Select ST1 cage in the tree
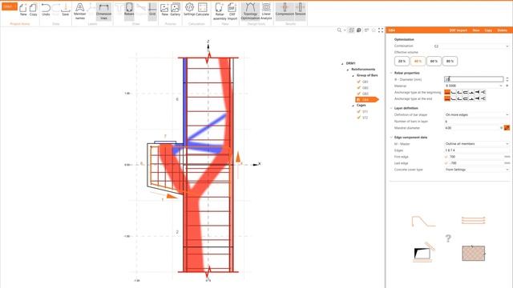The image size is (513, 288). 366,112
